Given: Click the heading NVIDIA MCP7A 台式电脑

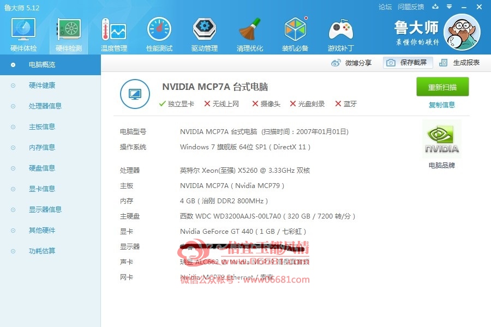Looking at the screenshot, I should pos(215,87).
